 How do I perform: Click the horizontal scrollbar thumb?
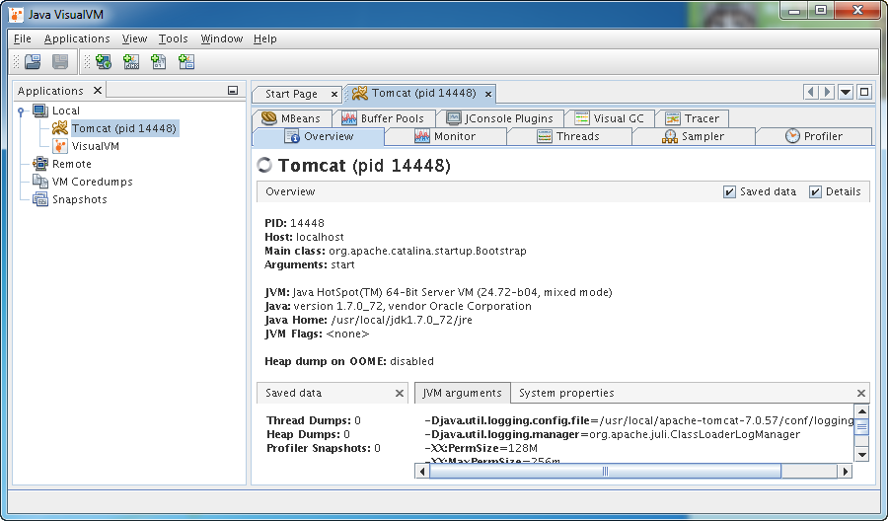click(605, 471)
